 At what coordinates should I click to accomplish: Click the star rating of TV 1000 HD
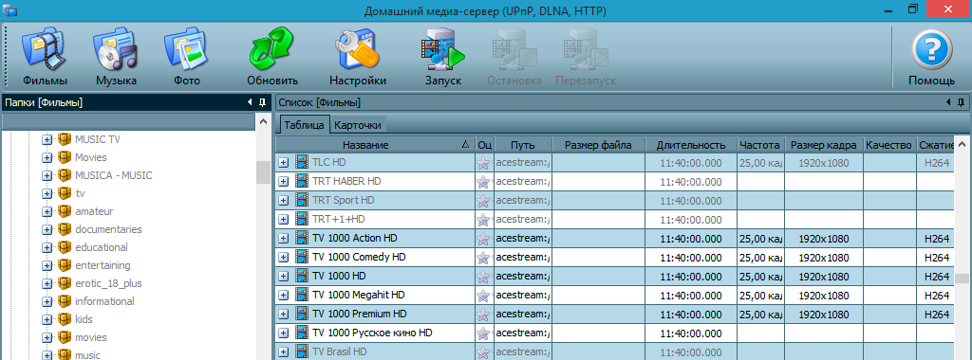(483, 277)
